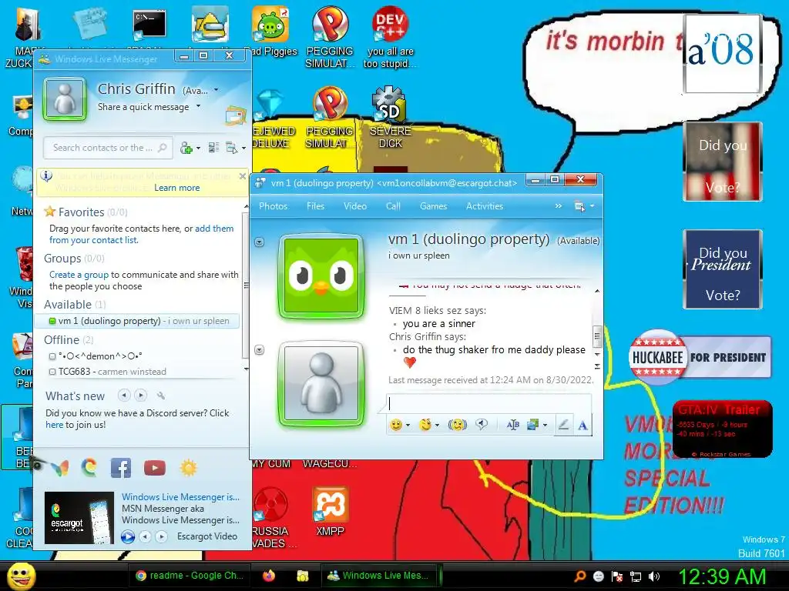Click the network tray icon
The height and width of the screenshot is (591, 789).
636,576
